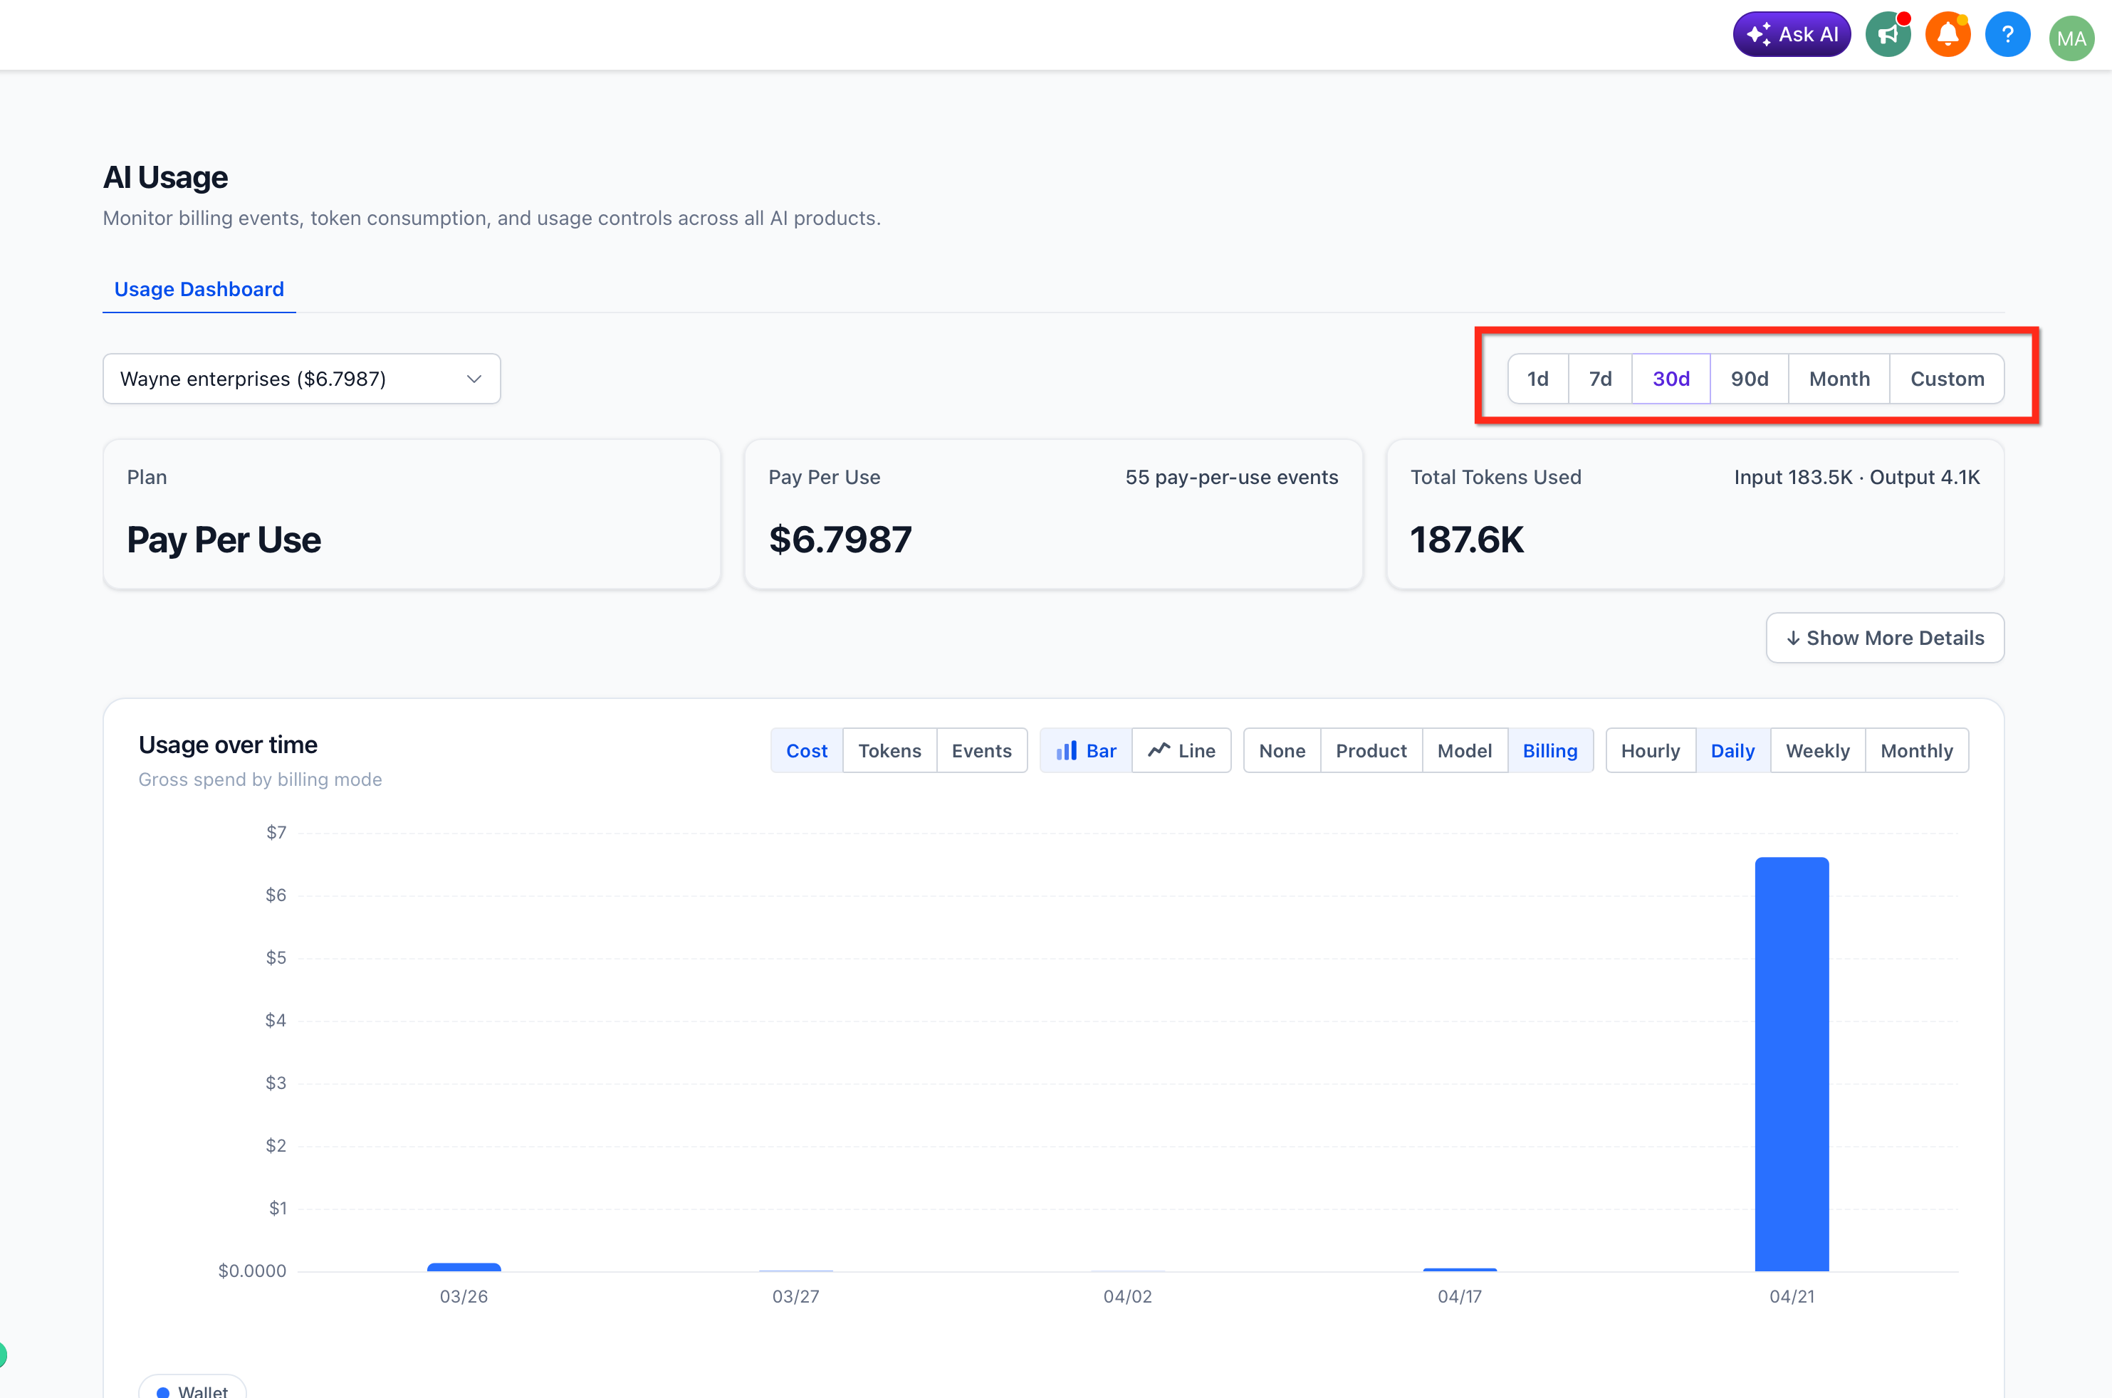This screenshot has height=1398, width=2112.
Task: Open the Usage Dashboard tab
Action: [x=199, y=290]
